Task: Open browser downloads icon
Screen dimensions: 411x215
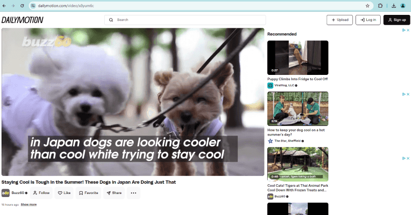Action: click(394, 6)
